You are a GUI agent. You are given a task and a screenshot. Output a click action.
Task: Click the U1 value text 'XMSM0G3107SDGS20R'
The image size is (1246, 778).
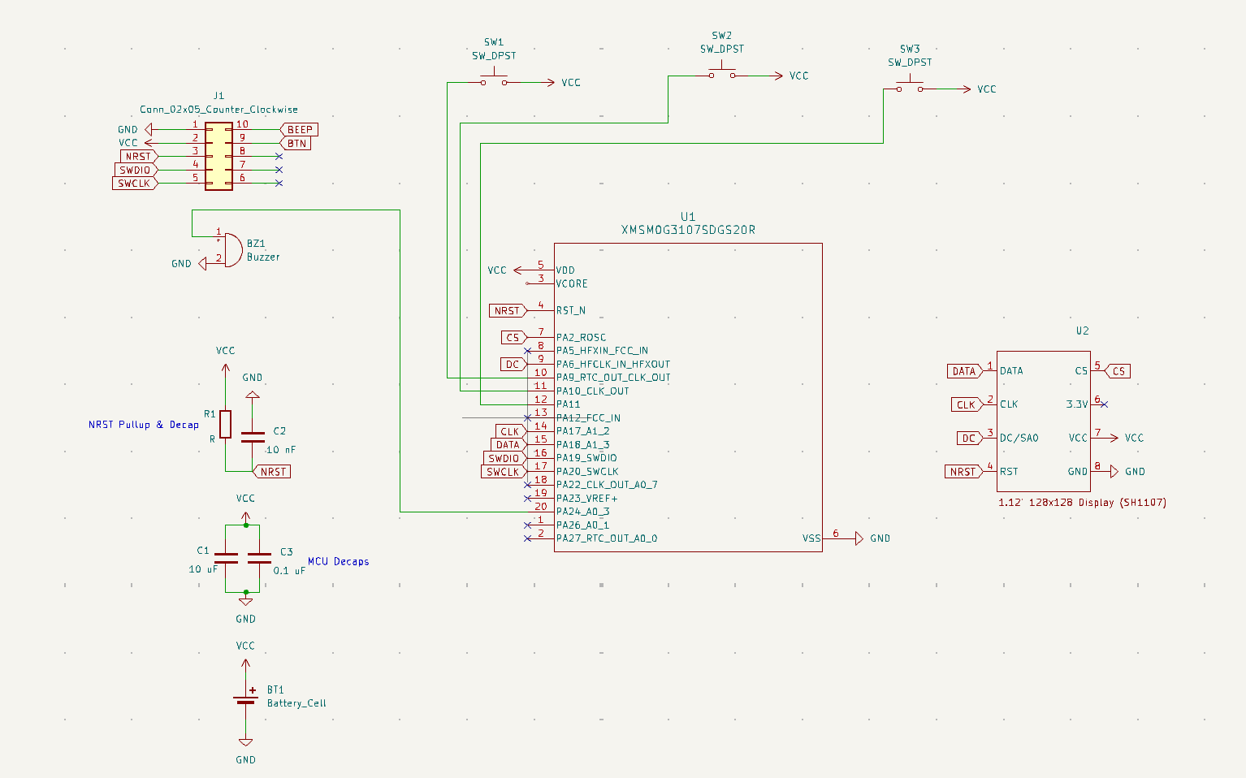(688, 230)
